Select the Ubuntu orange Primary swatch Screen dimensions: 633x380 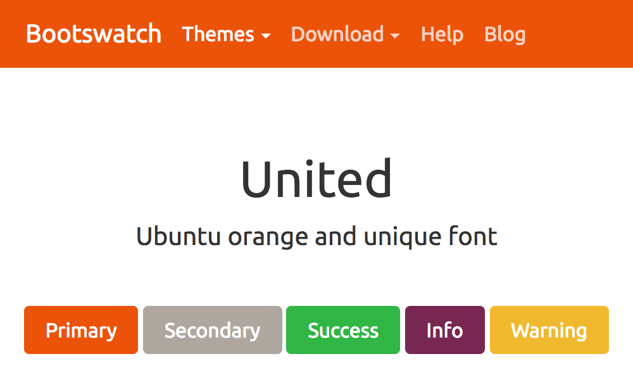80,330
